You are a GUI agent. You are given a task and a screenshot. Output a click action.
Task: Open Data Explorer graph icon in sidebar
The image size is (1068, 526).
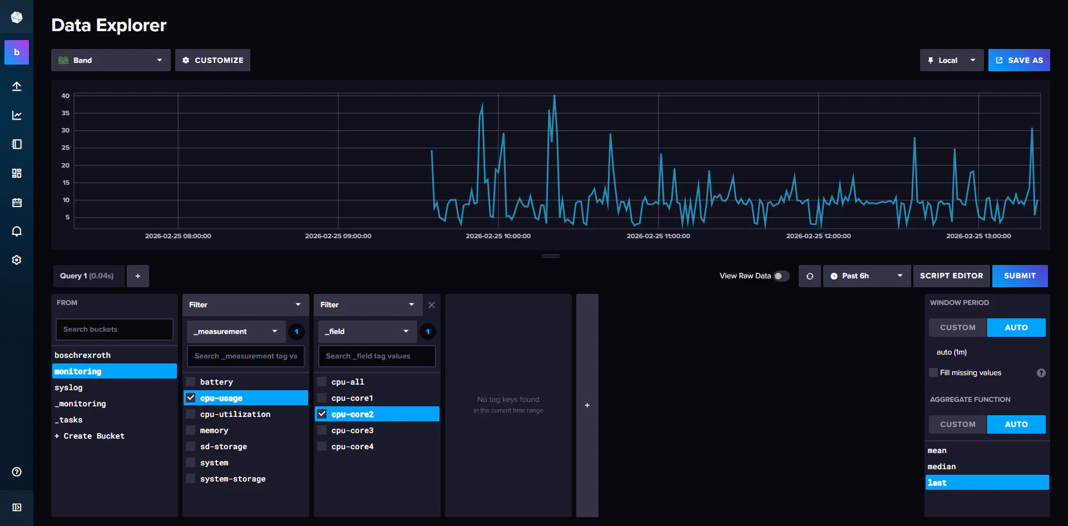[17, 115]
